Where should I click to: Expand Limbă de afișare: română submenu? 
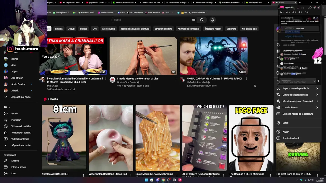[x=297, y=95]
